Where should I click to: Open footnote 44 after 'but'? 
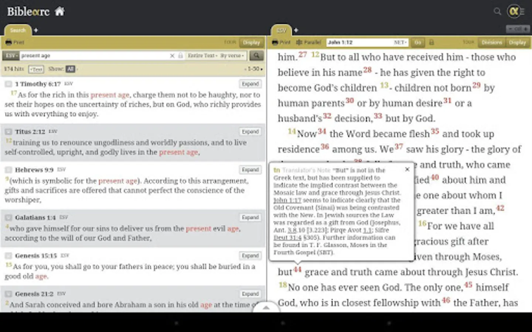[298, 269]
